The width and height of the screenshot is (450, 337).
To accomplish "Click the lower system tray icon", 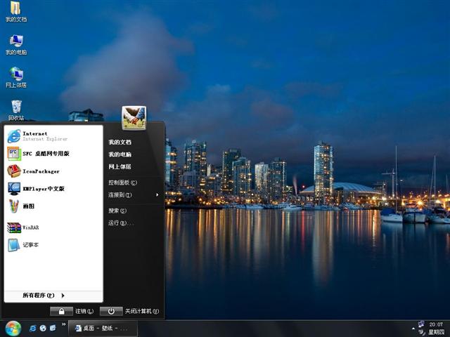I will coord(421,332).
